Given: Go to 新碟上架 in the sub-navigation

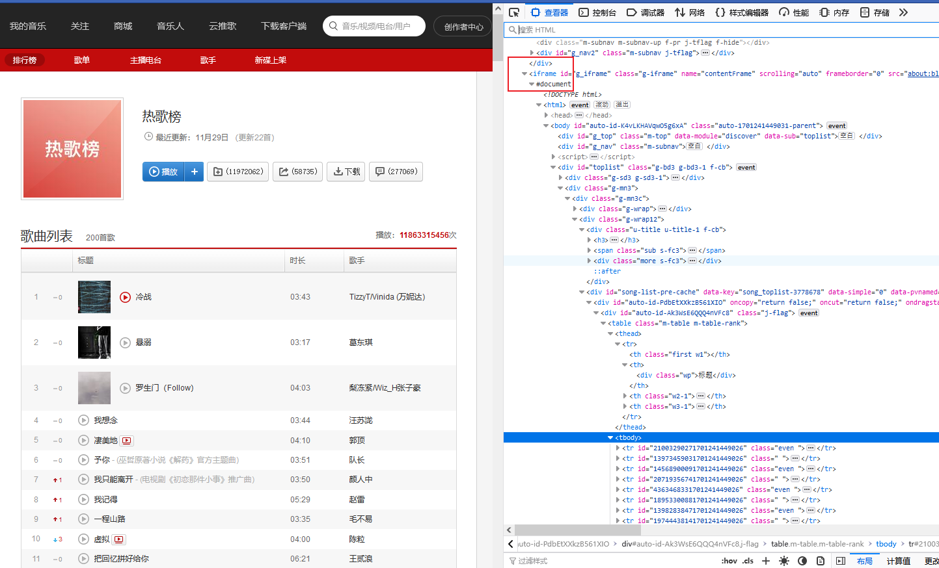Looking at the screenshot, I should [x=271, y=60].
